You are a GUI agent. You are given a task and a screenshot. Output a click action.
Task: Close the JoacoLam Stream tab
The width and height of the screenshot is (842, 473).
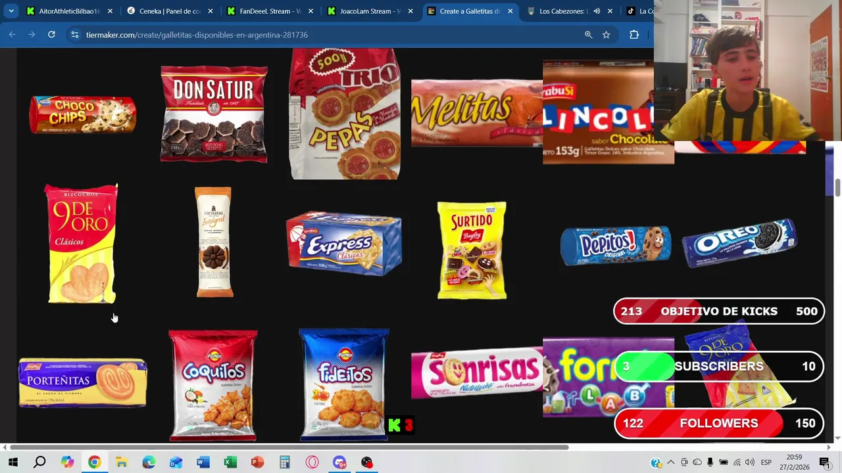(x=410, y=11)
